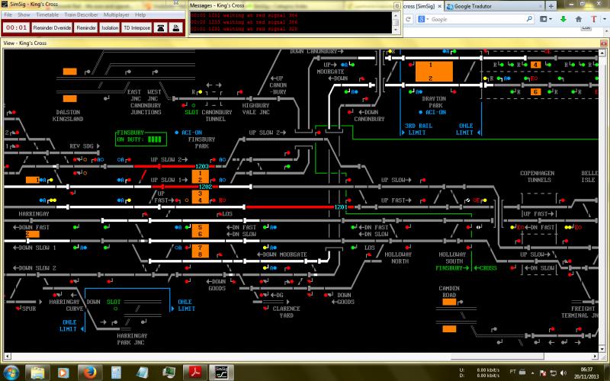The width and height of the screenshot is (610, 381).
Task: Click Firefox green downloads arrow
Action: [x=563, y=19]
